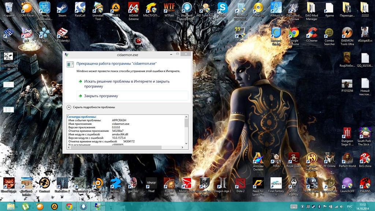Select the Корзина recycle bin icon
Screen dimensions: 375x211
coord(9,10)
